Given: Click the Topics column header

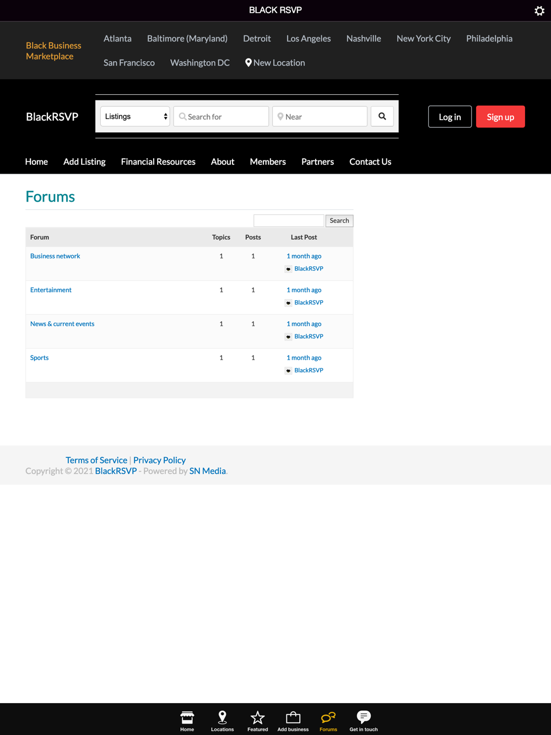Looking at the screenshot, I should point(221,237).
